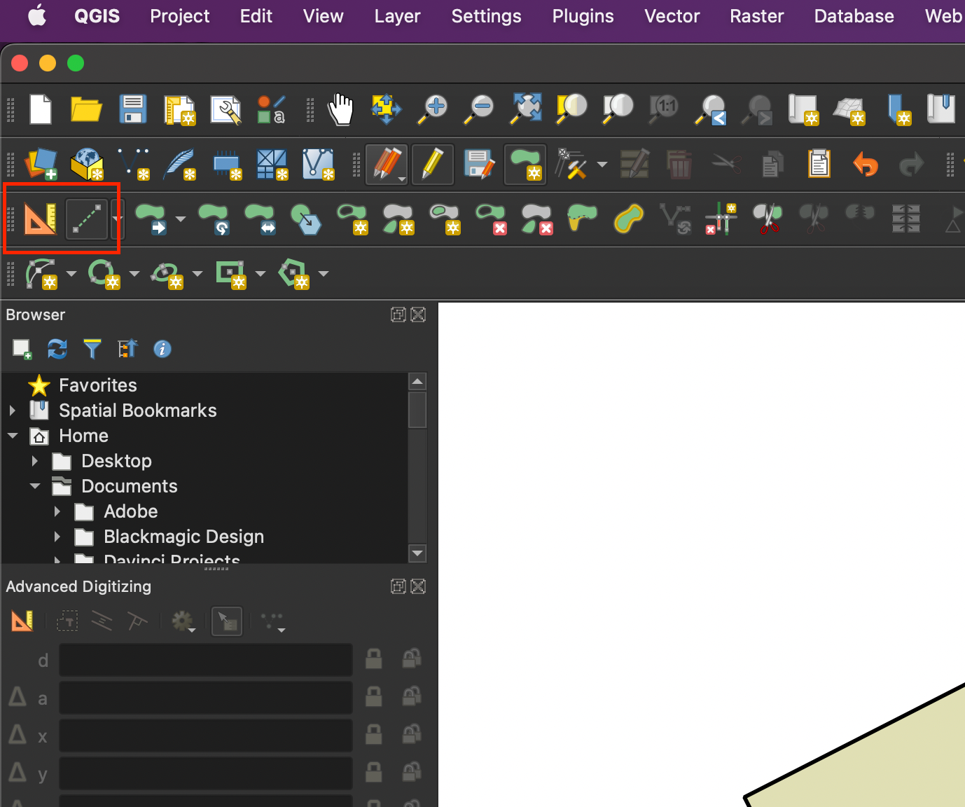Click the Undo orange arrow icon

click(866, 165)
